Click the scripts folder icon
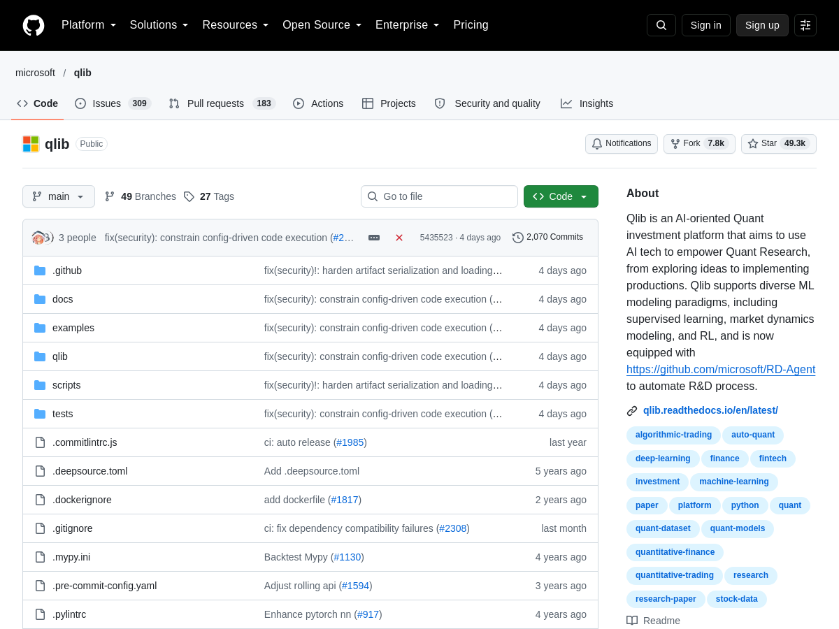 click(x=40, y=385)
